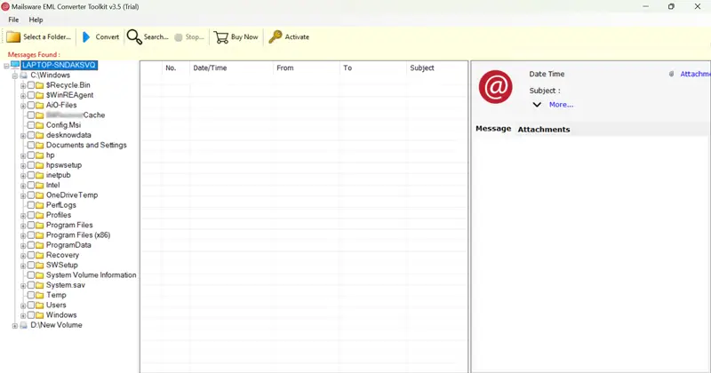Click the greyed-out Stop icon
The width and height of the screenshot is (711, 373).
pyautogui.click(x=179, y=37)
